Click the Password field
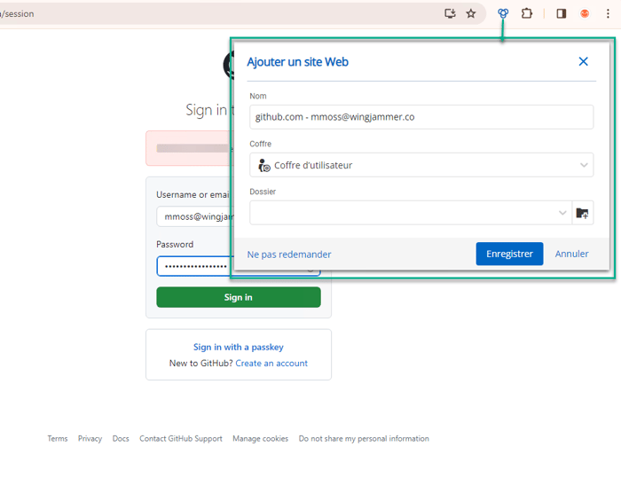 coord(193,266)
